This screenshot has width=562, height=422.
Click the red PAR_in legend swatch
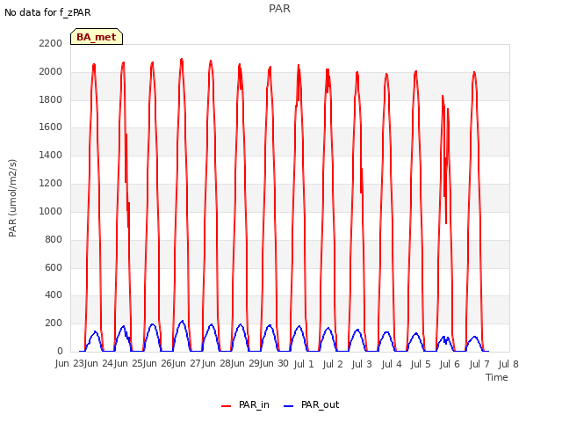coord(227,406)
